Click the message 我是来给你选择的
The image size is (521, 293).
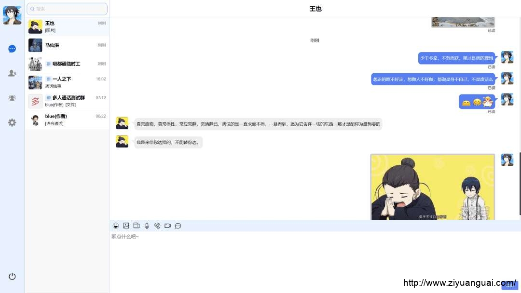(168, 142)
